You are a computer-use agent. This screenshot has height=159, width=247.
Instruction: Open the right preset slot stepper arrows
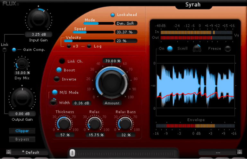[x=240, y=152]
